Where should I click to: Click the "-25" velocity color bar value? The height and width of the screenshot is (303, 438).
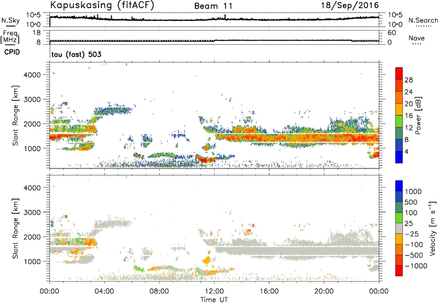point(411,234)
